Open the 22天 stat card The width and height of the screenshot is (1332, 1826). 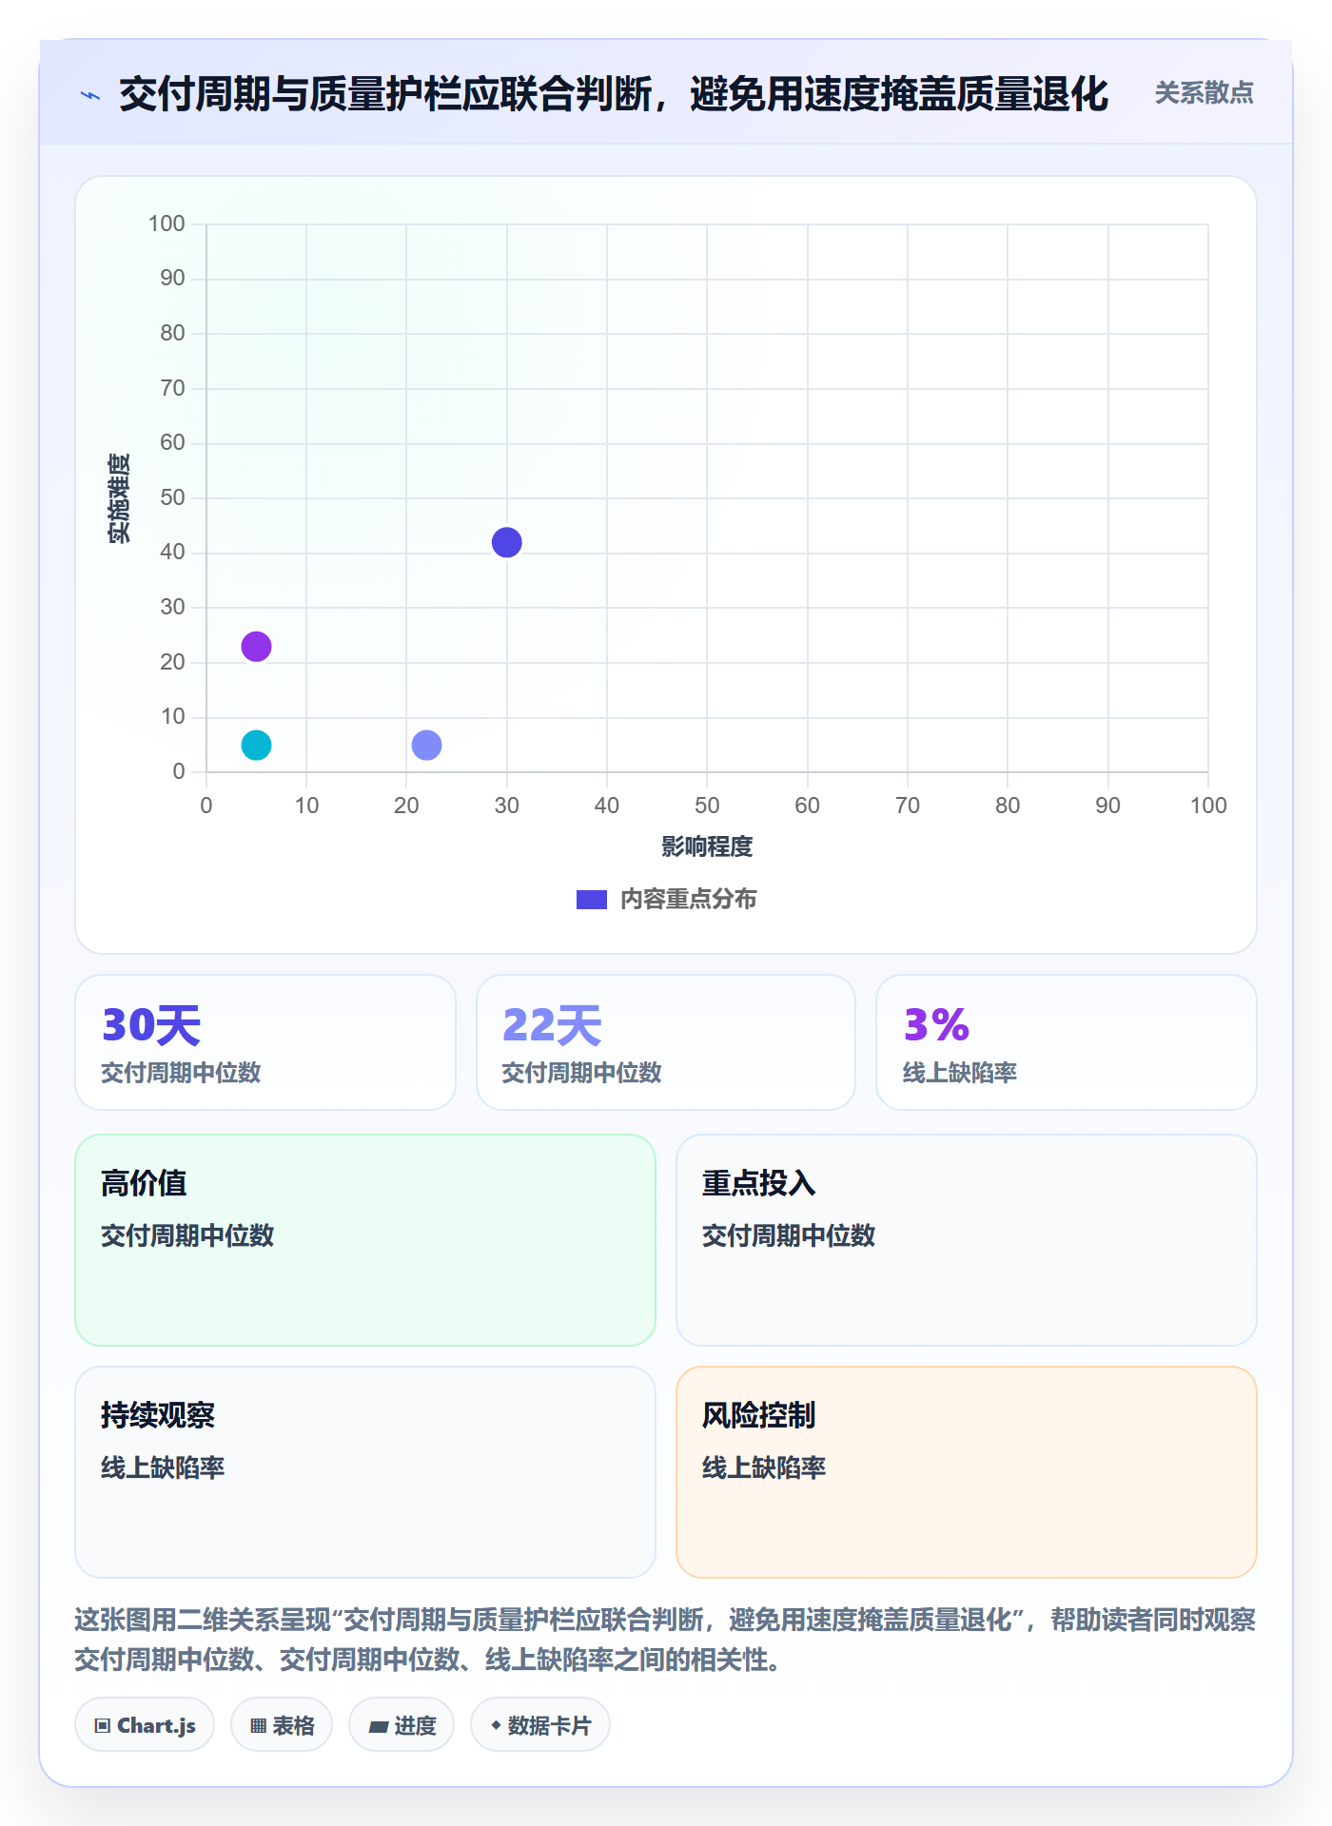click(x=666, y=1042)
